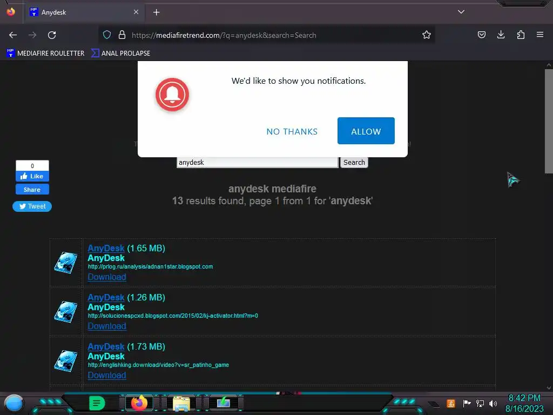
Task: Click the '13 results found' heading text
Action: tap(272, 201)
